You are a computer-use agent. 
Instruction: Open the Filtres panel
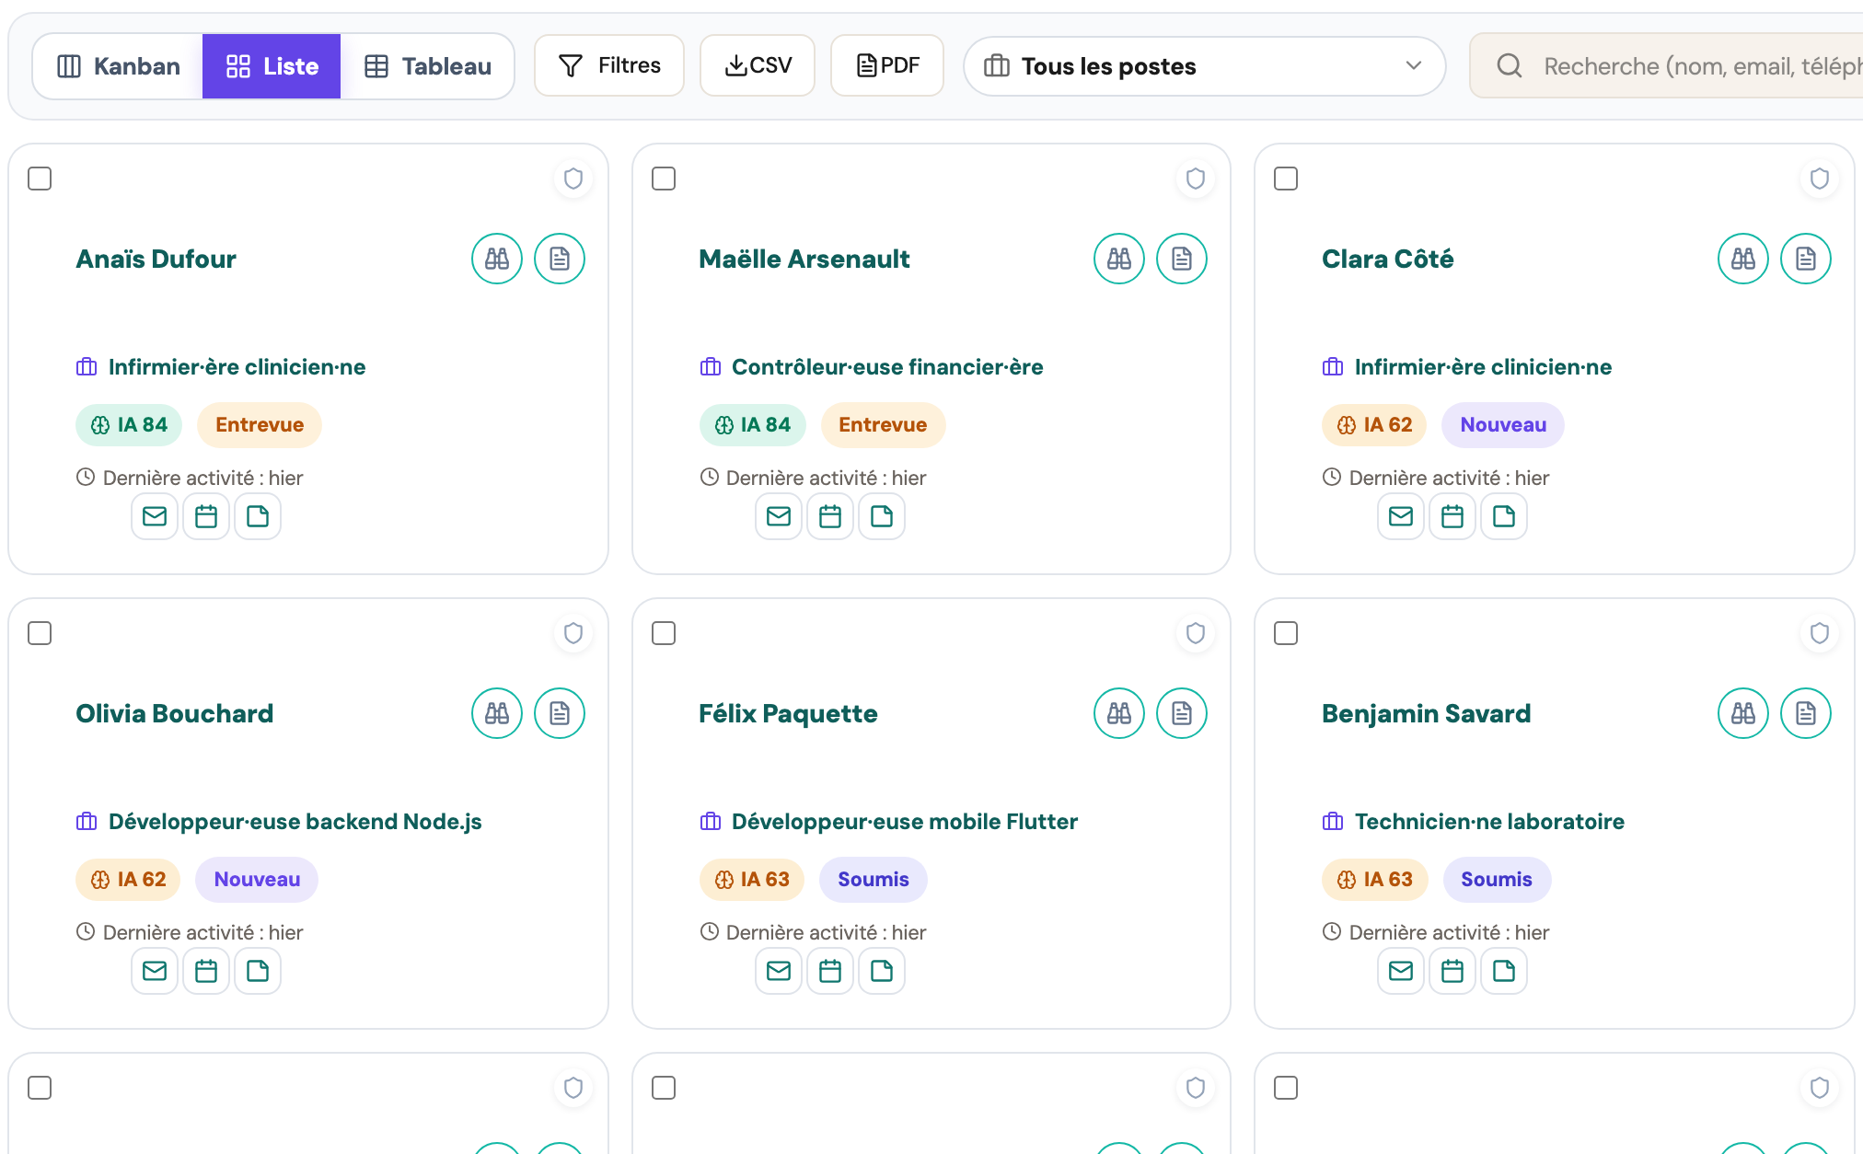[609, 65]
